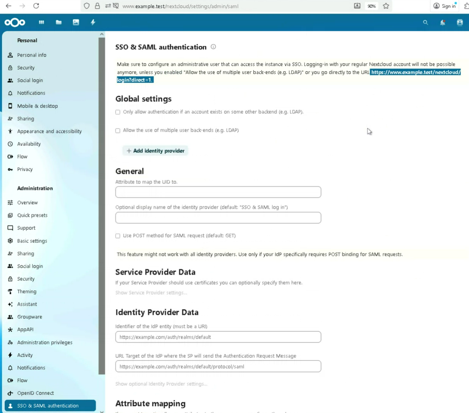Click the blocked autoplay icon in the address bar

click(x=116, y=6)
